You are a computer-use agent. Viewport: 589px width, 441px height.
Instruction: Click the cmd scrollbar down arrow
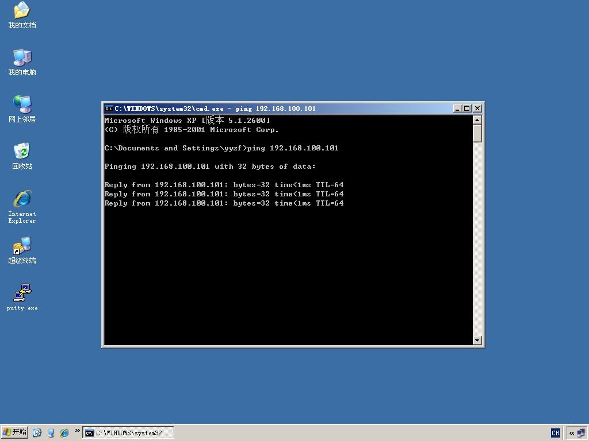(477, 340)
